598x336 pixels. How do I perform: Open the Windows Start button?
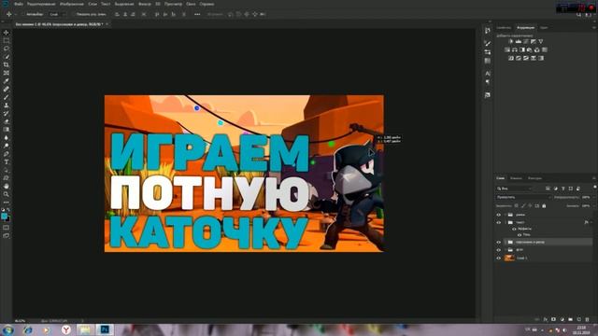(7, 329)
